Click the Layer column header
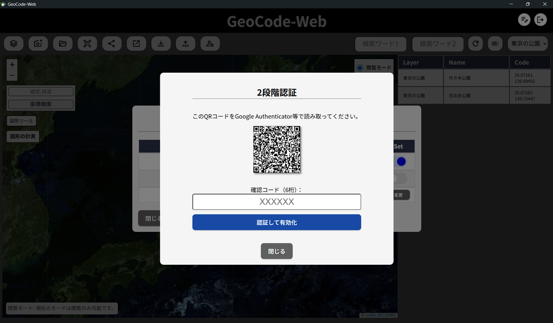The image size is (553, 323). tap(421, 63)
